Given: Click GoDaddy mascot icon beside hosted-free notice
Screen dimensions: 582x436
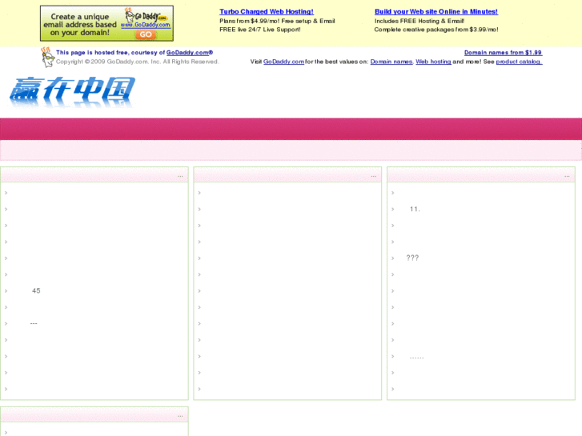Looking at the screenshot, I should point(47,57).
